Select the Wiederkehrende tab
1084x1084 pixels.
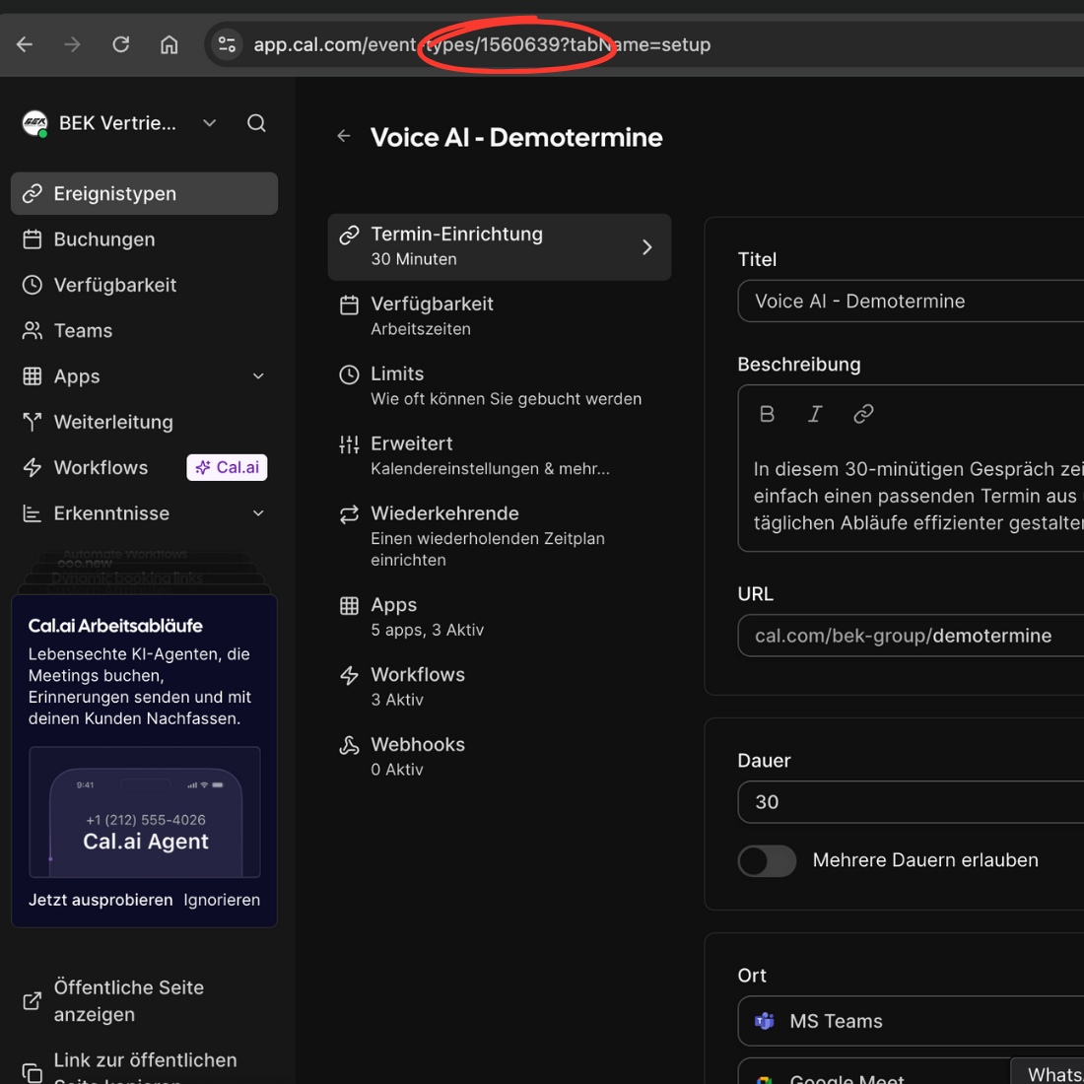(x=500, y=536)
